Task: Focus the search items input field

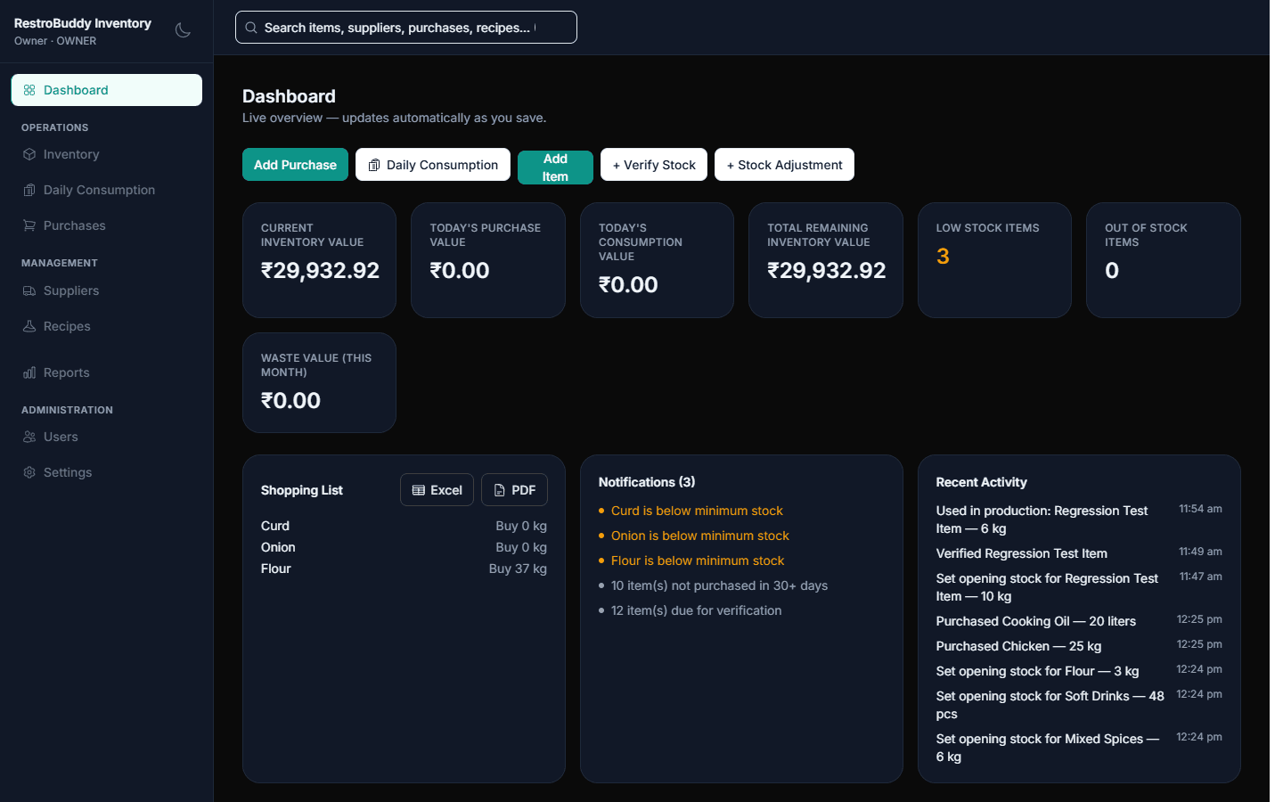Action: [x=406, y=28]
